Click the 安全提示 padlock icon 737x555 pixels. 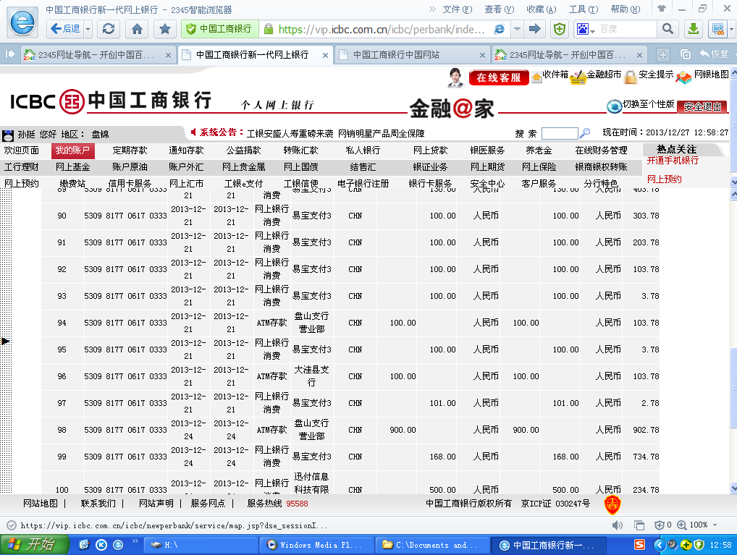pos(631,77)
